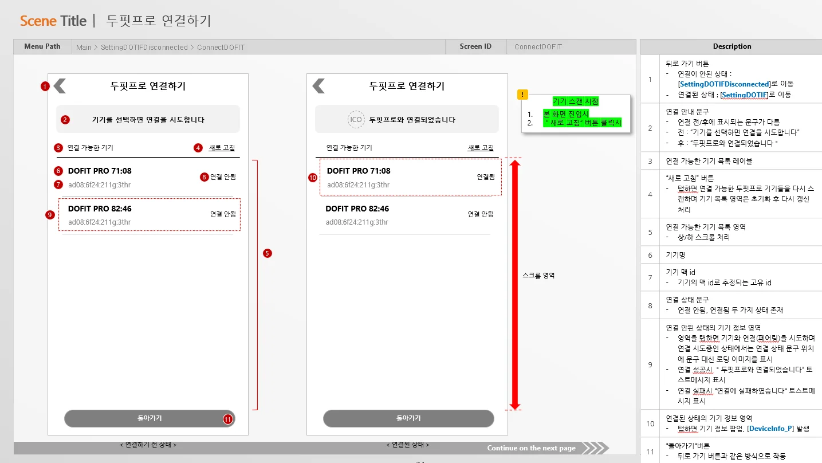Click 기기 맥 id in description row 7
Image resolution: width=822 pixels, height=463 pixels.
[x=681, y=272]
